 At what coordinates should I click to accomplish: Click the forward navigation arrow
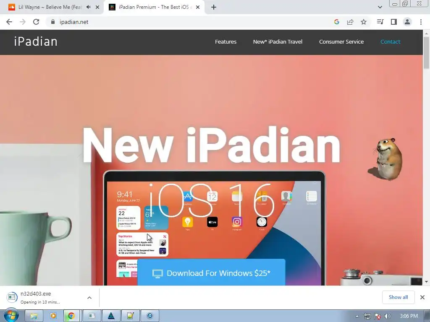pos(23,22)
